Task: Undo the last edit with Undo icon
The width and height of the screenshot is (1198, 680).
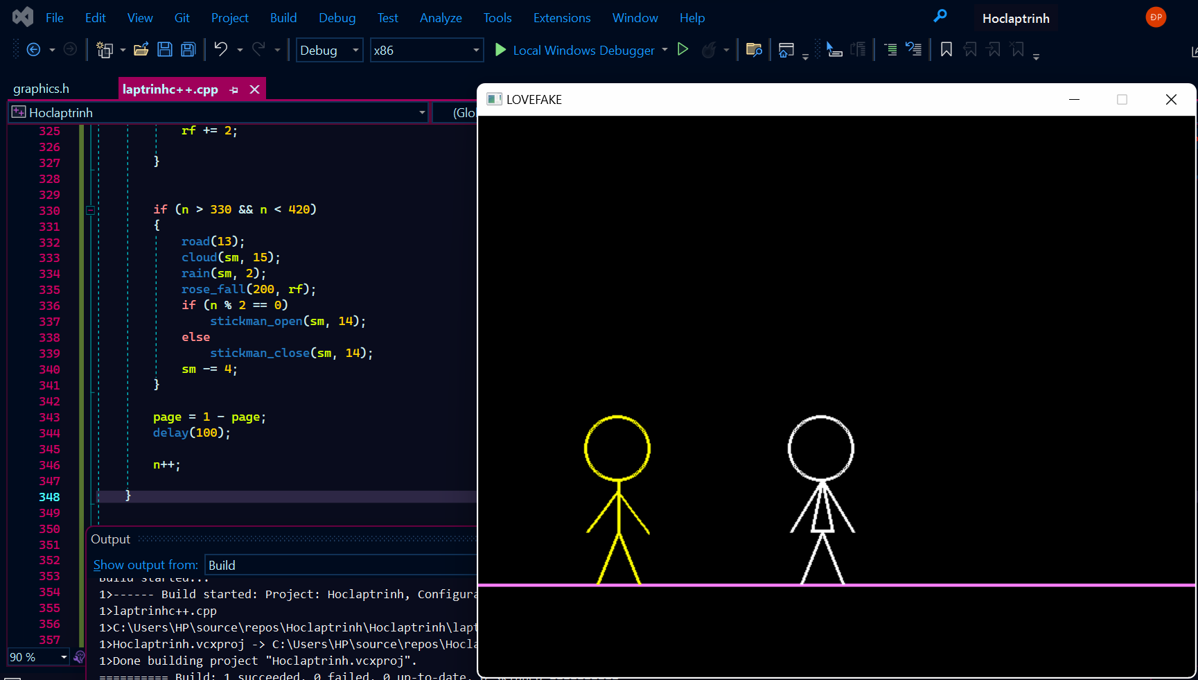Action: click(220, 49)
